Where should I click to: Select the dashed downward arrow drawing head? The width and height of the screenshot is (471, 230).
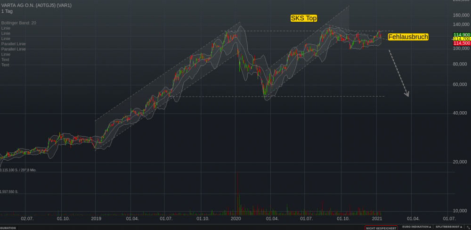[407, 94]
